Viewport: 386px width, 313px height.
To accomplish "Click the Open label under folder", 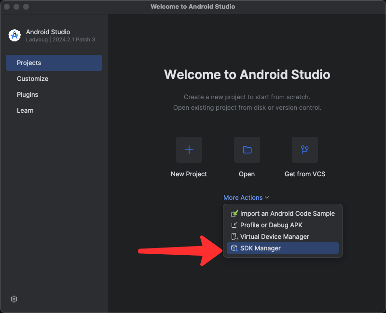I will point(247,174).
